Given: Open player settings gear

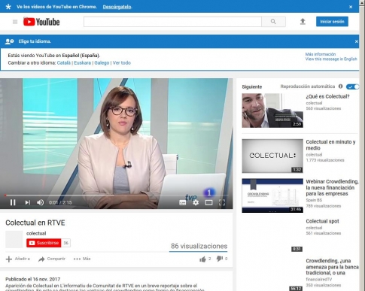Looking at the screenshot, I should click(196, 202).
